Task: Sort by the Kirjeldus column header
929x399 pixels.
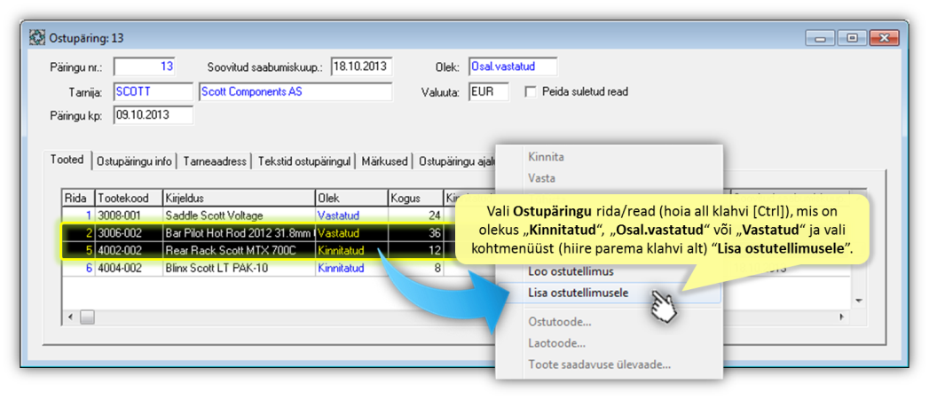Action: click(x=238, y=199)
